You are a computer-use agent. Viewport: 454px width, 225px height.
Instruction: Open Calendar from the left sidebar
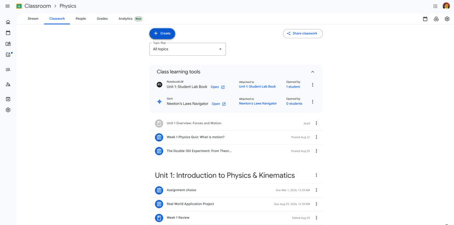pos(8,33)
